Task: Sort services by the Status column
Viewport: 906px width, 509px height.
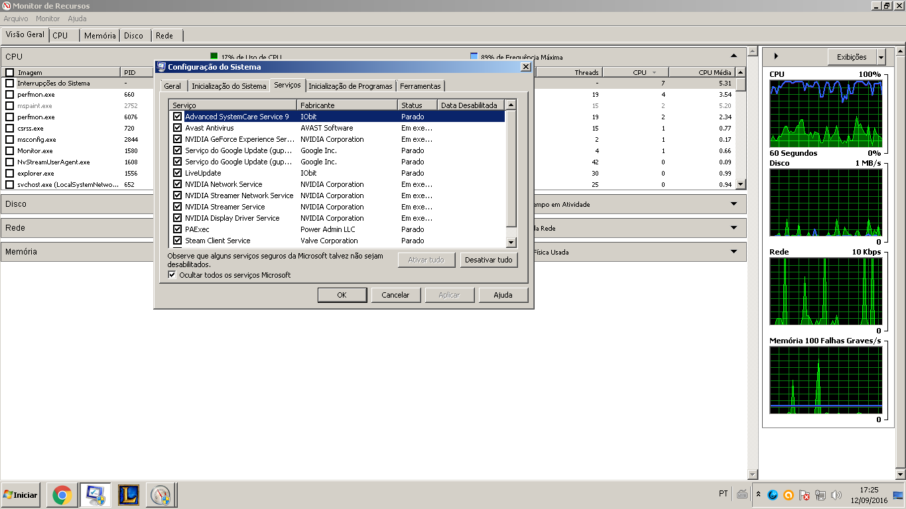Action: tap(417, 105)
